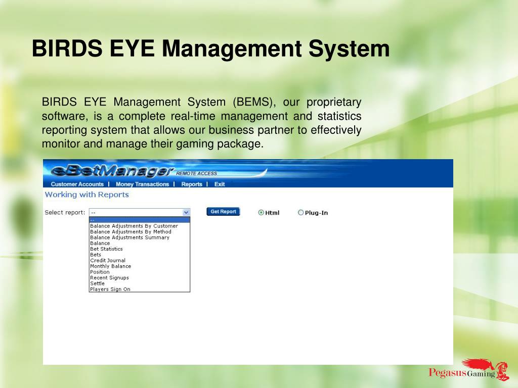
Task: Click the 'REMOTE ACCESS' banner text
Action: pos(197,173)
